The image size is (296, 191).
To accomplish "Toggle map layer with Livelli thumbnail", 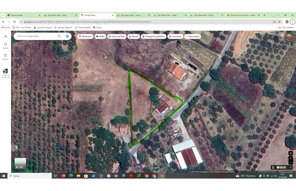I will pyautogui.click(x=20, y=163).
